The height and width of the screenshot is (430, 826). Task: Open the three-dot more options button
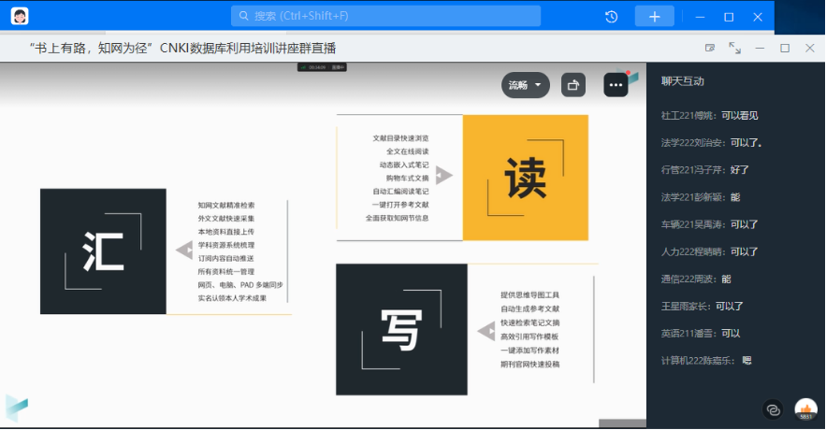[x=616, y=85]
